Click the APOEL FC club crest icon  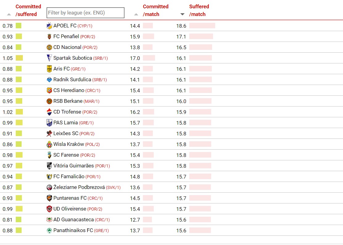pos(49,26)
